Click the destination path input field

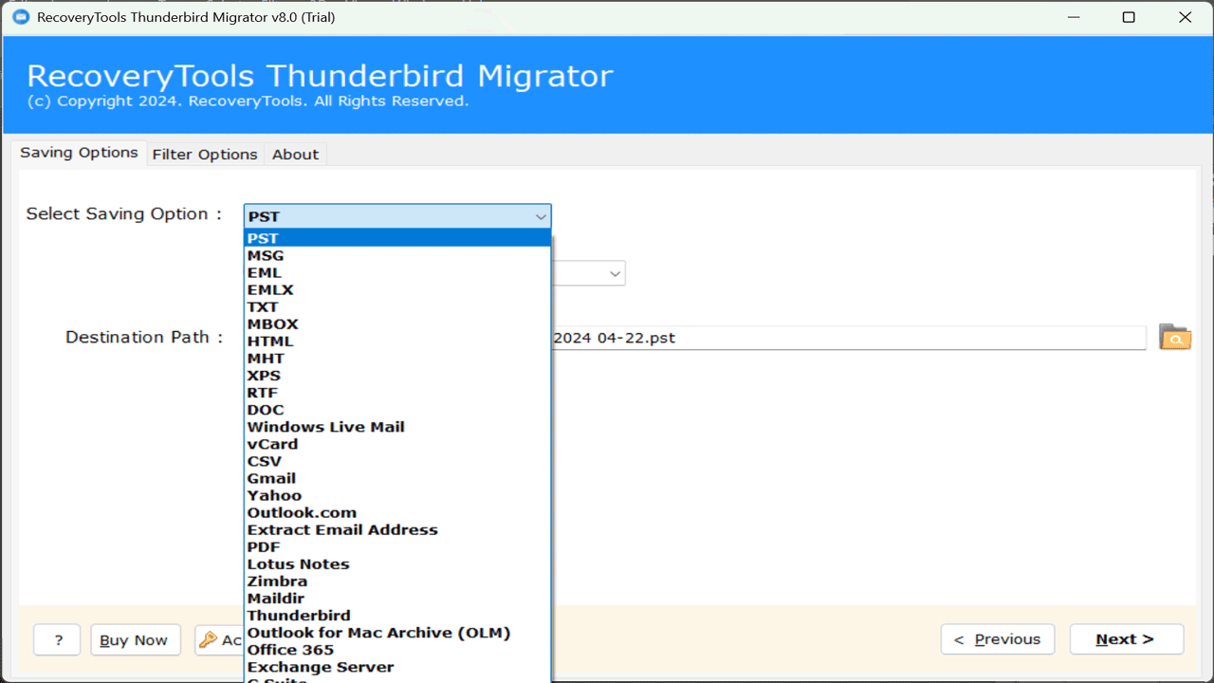[848, 338]
